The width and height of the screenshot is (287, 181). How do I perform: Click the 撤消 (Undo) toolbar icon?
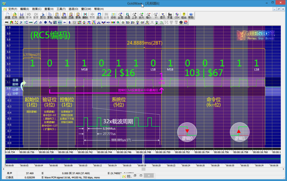pyautogui.click(x=29, y=16)
